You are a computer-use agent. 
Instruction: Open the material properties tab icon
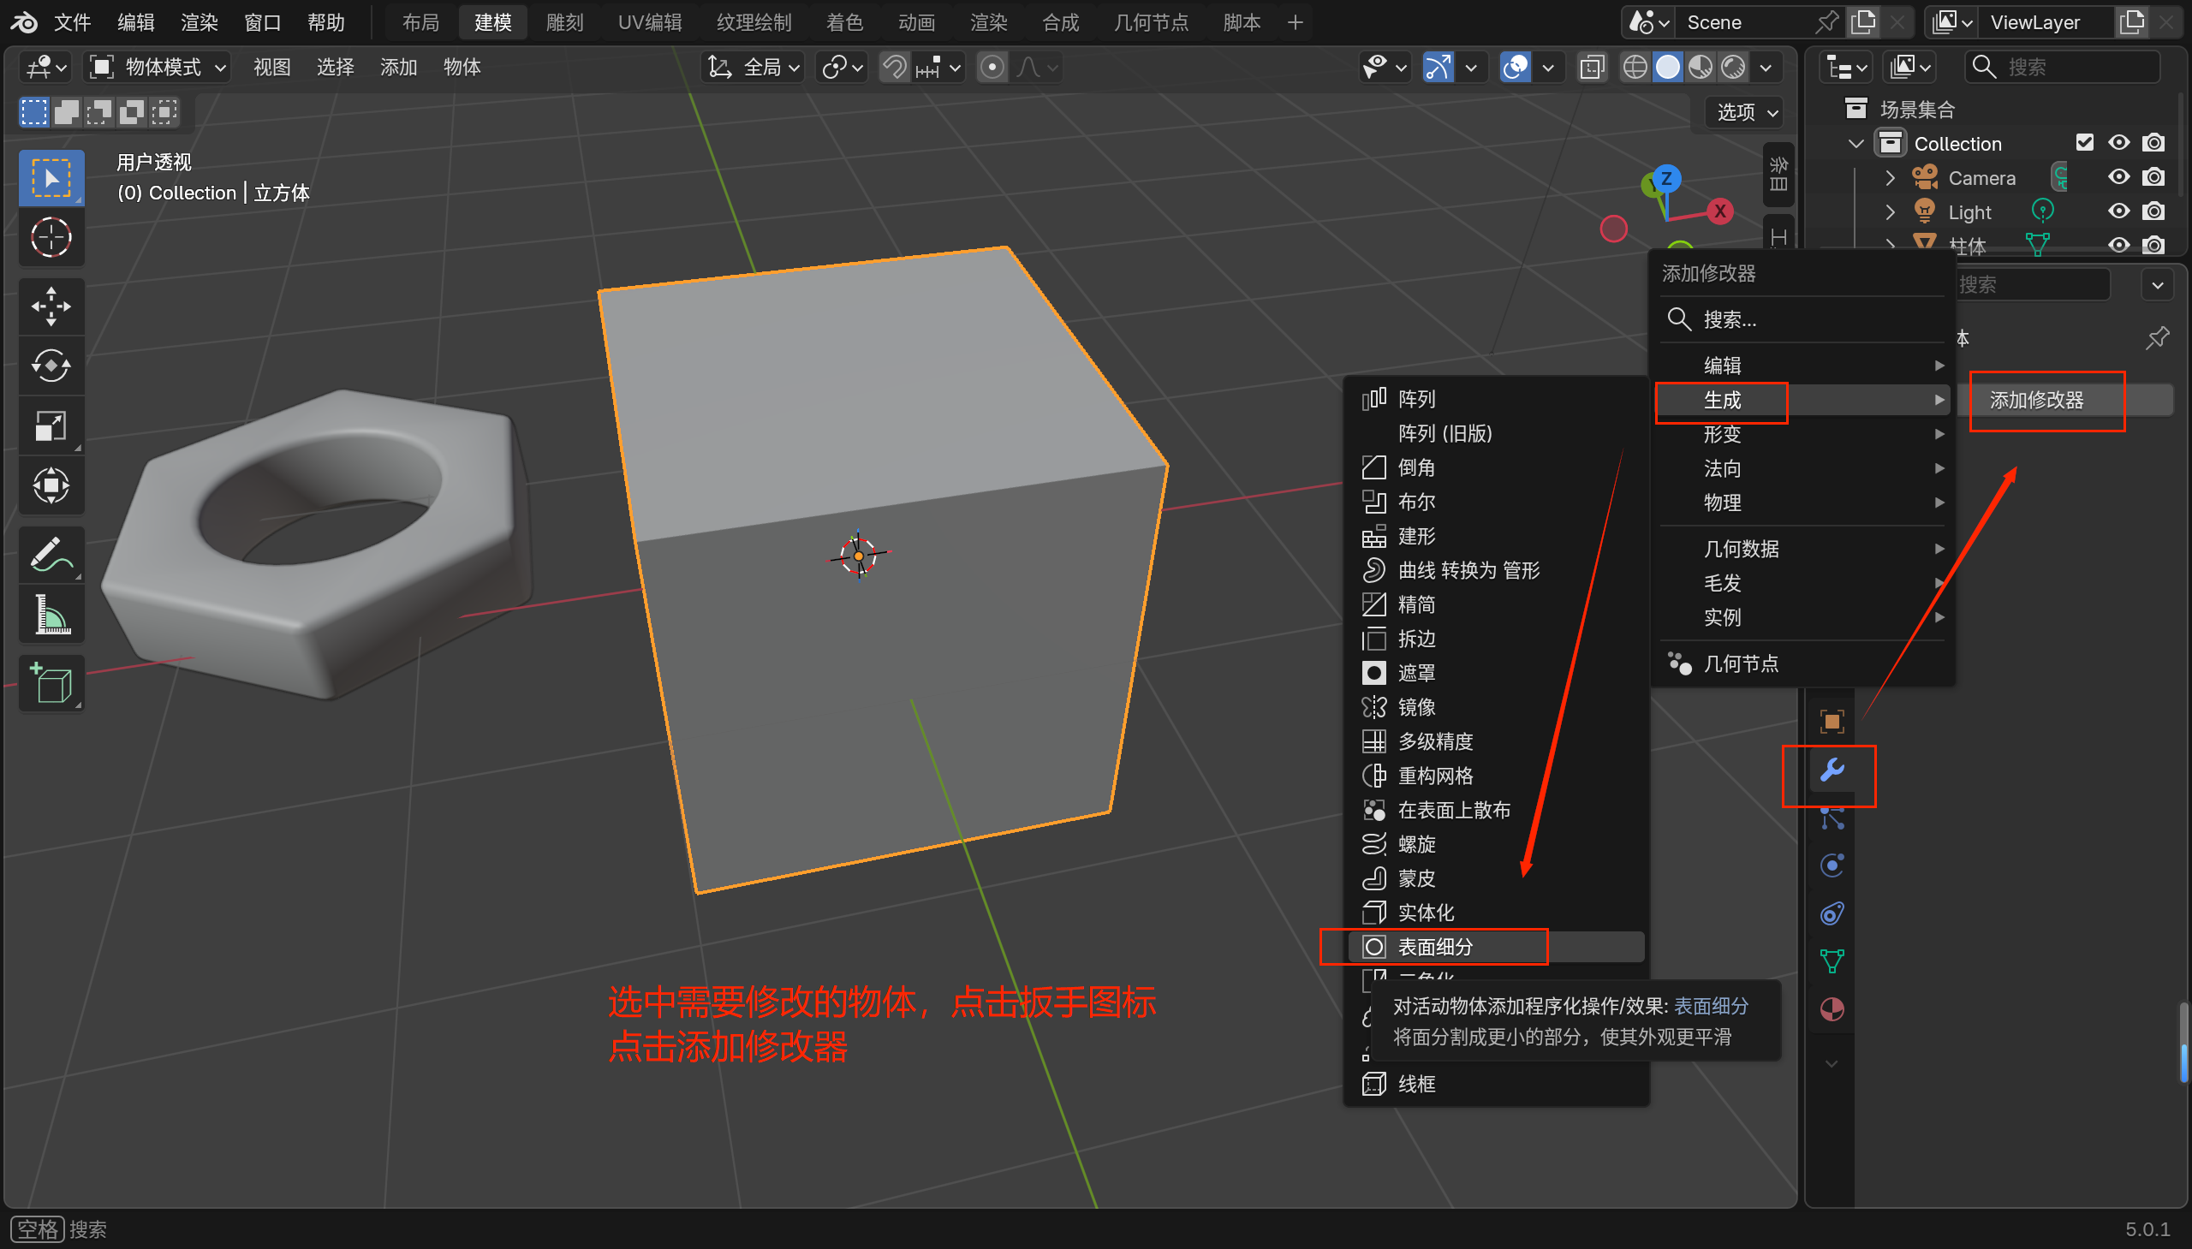[x=1832, y=1009]
